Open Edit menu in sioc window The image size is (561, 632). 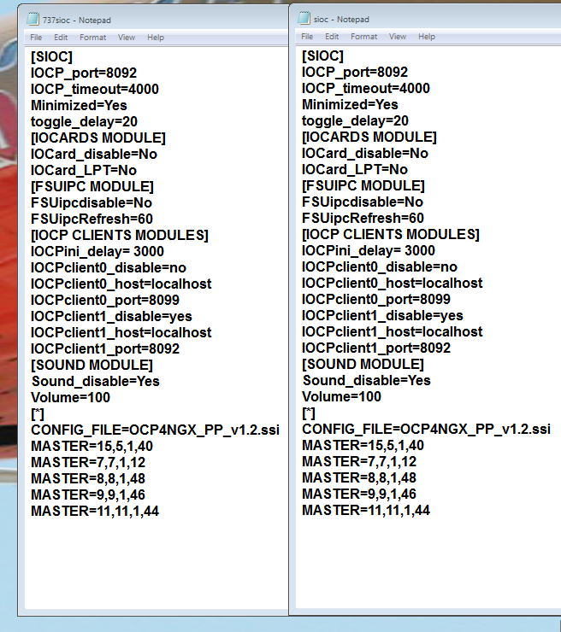click(x=332, y=37)
